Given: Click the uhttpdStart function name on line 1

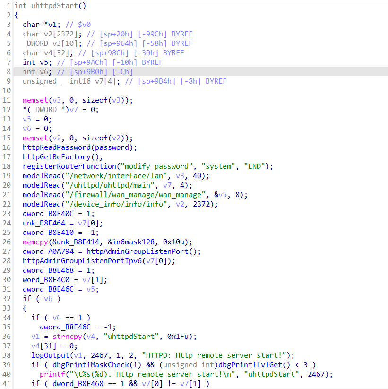Looking at the screenshot, I should [x=54, y=6].
